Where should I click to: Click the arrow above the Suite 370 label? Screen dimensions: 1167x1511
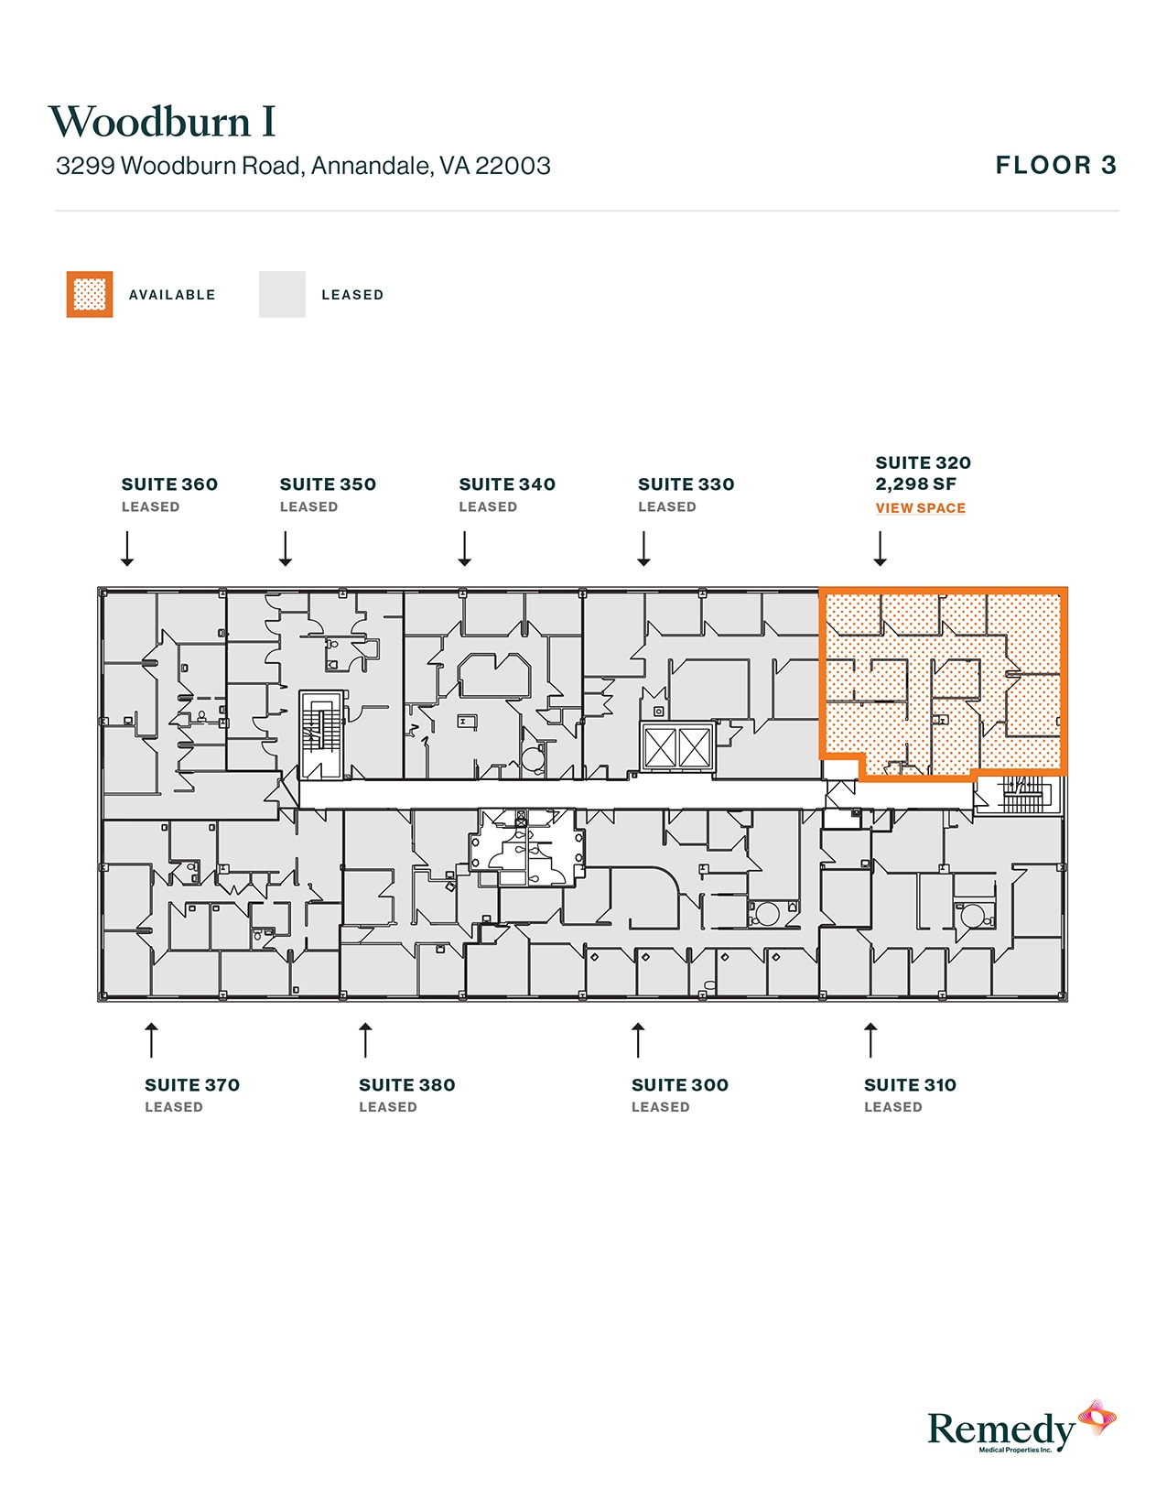click(x=152, y=1040)
